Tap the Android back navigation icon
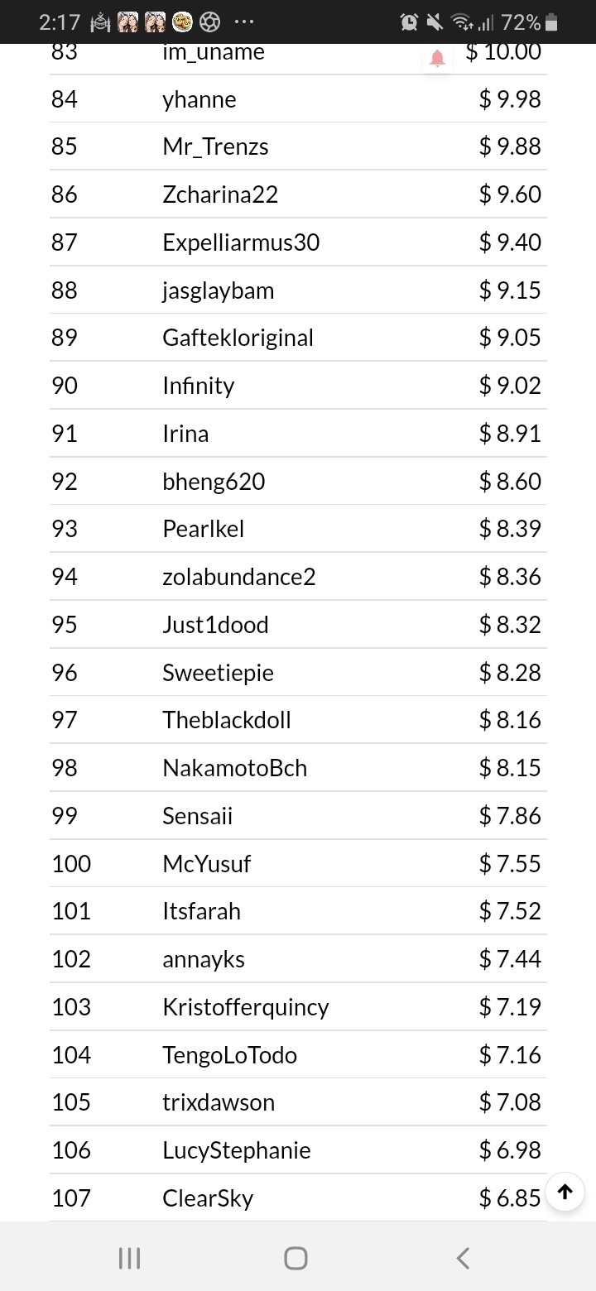The image size is (596, 1291). coord(464,1258)
